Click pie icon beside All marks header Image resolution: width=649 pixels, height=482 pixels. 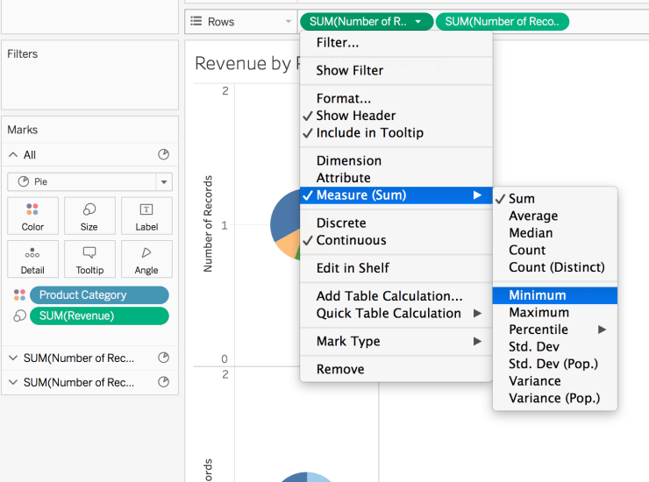(163, 154)
